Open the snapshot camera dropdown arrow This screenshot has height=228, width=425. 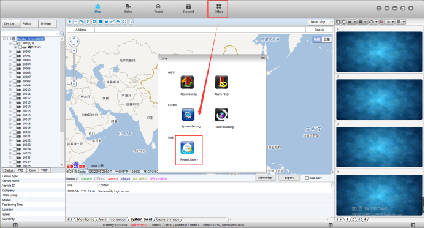tap(377, 21)
